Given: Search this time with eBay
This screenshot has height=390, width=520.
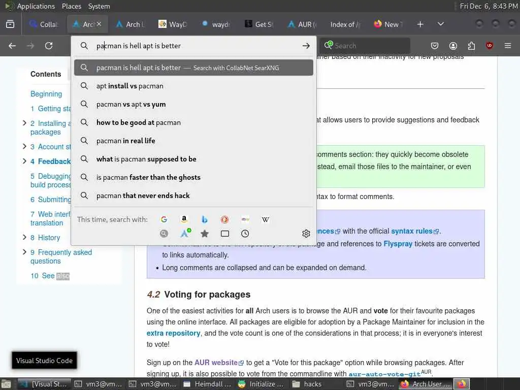Looking at the screenshot, I should point(245,219).
